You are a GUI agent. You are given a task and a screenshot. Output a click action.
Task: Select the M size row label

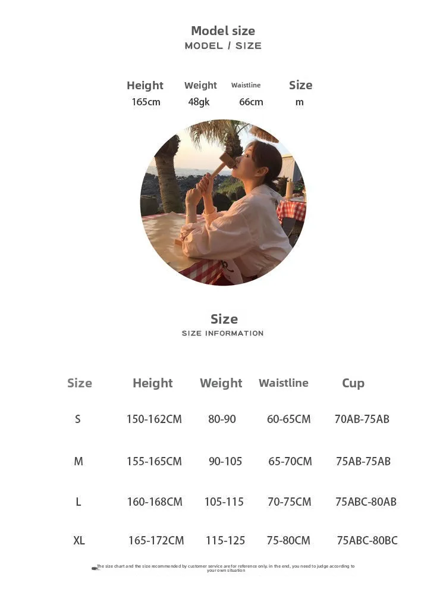pyautogui.click(x=78, y=461)
